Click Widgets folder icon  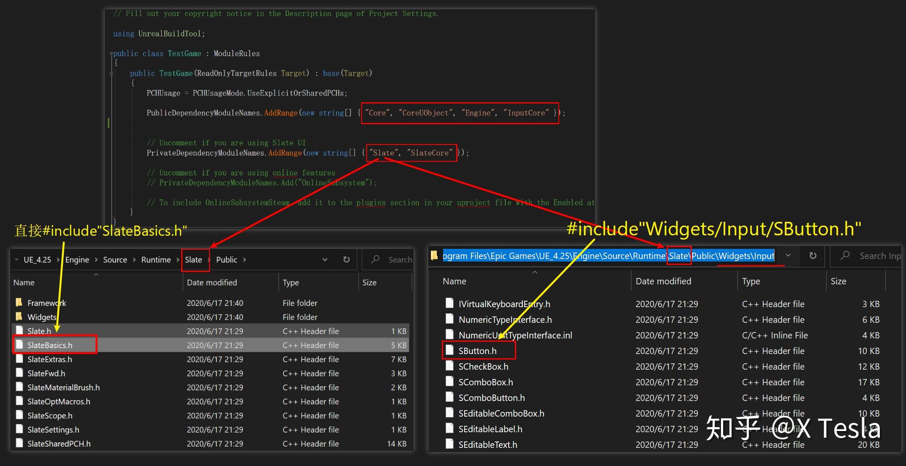tap(19, 316)
